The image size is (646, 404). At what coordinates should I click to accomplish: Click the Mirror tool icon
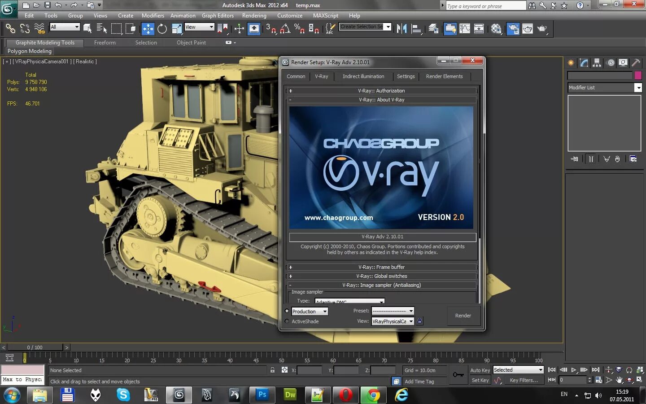pos(402,29)
